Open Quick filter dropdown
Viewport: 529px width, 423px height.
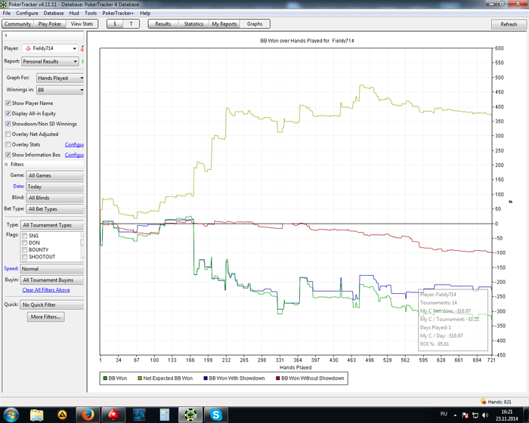click(x=51, y=305)
